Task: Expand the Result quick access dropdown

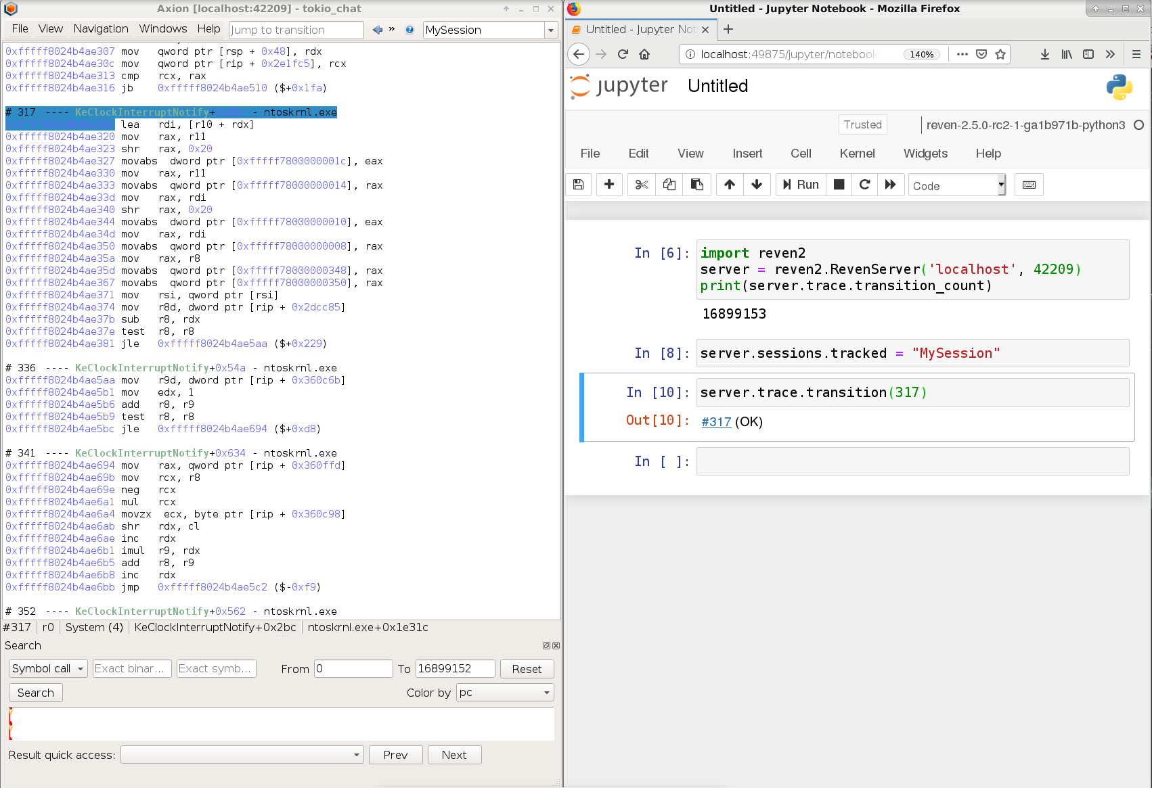Action: point(242,754)
